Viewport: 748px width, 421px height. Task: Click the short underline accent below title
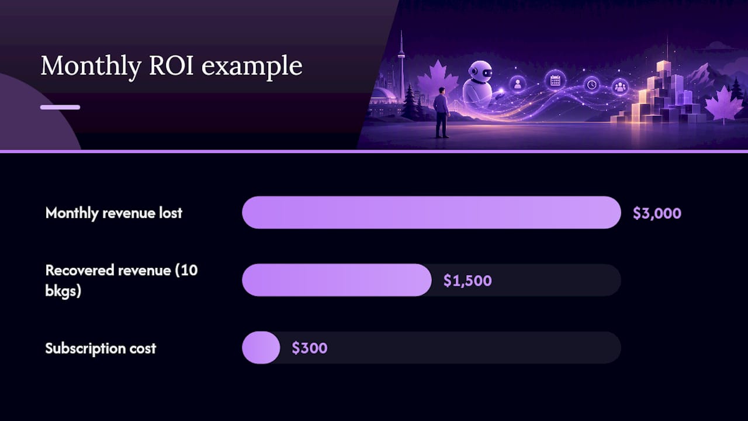60,107
